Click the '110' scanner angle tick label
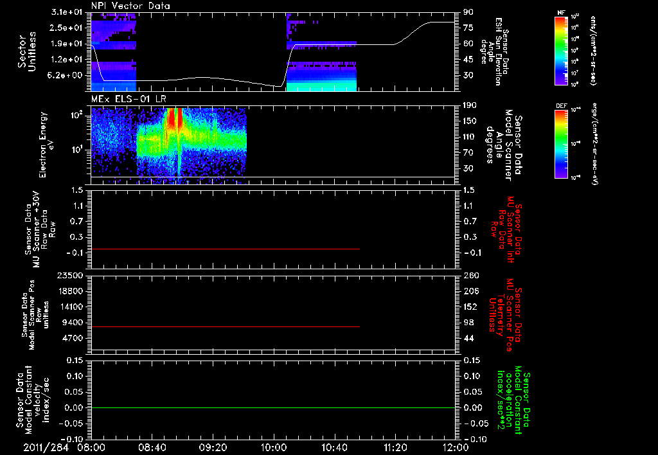The image size is (658, 455). tap(470, 137)
